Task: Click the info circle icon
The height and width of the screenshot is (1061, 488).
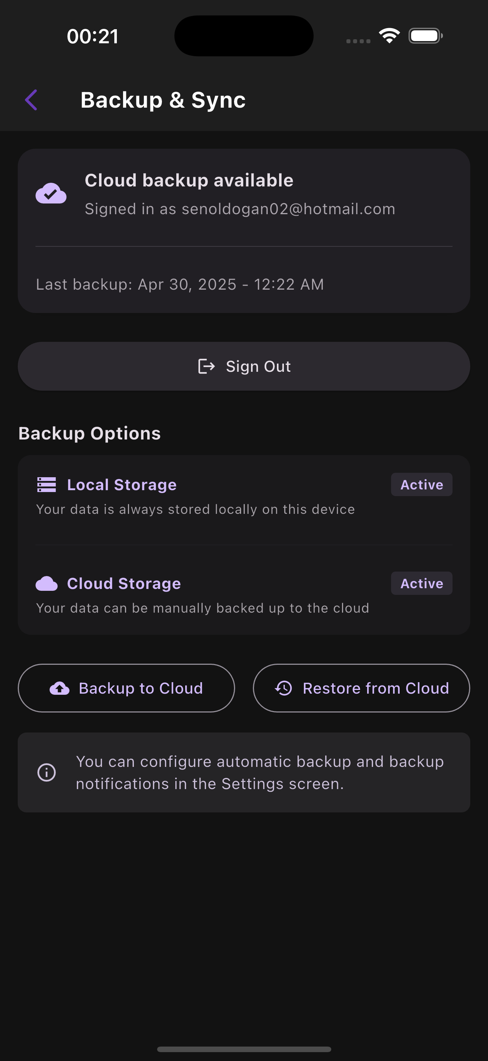Action: coord(47,772)
